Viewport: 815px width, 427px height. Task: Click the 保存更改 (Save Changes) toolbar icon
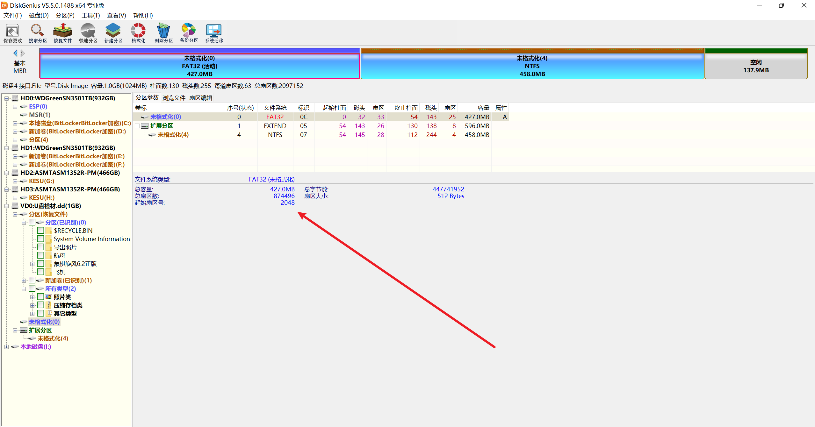(12, 31)
